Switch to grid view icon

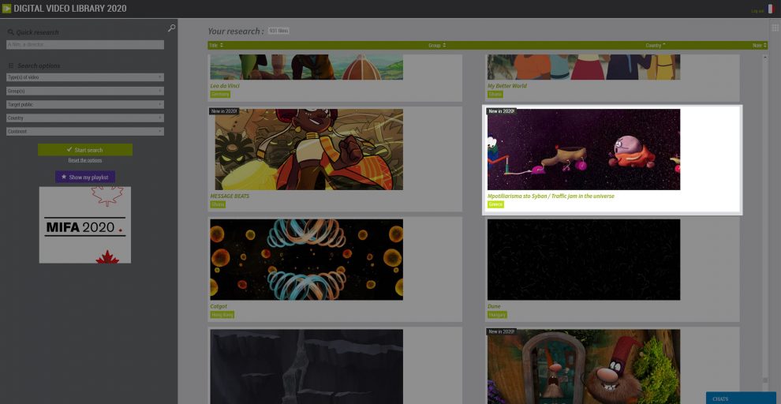coord(775,28)
